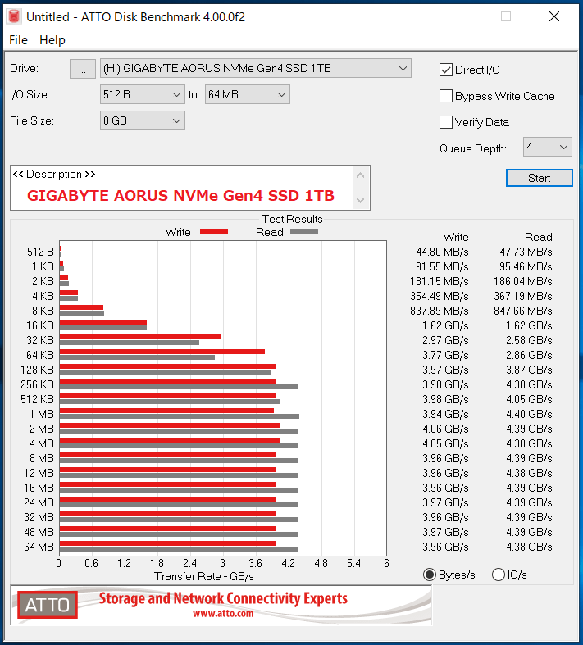
Task: Click inside the Description text field
Action: 181,188
